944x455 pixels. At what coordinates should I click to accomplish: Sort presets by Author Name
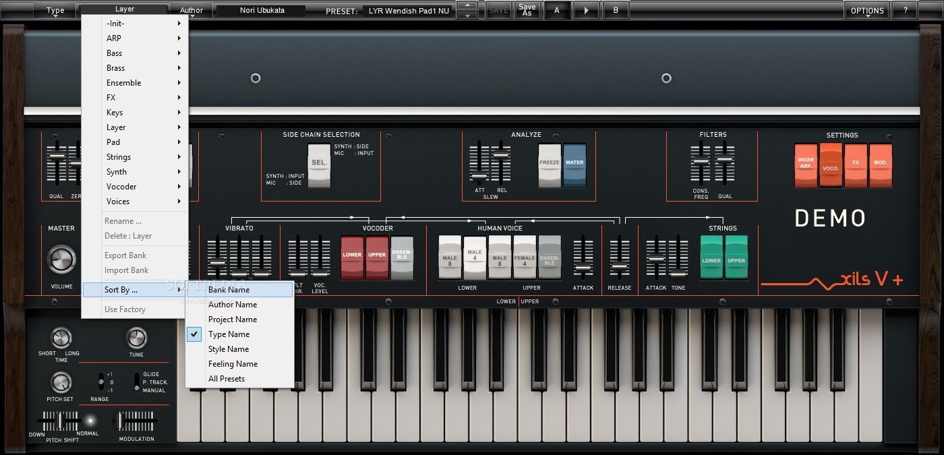point(241,305)
